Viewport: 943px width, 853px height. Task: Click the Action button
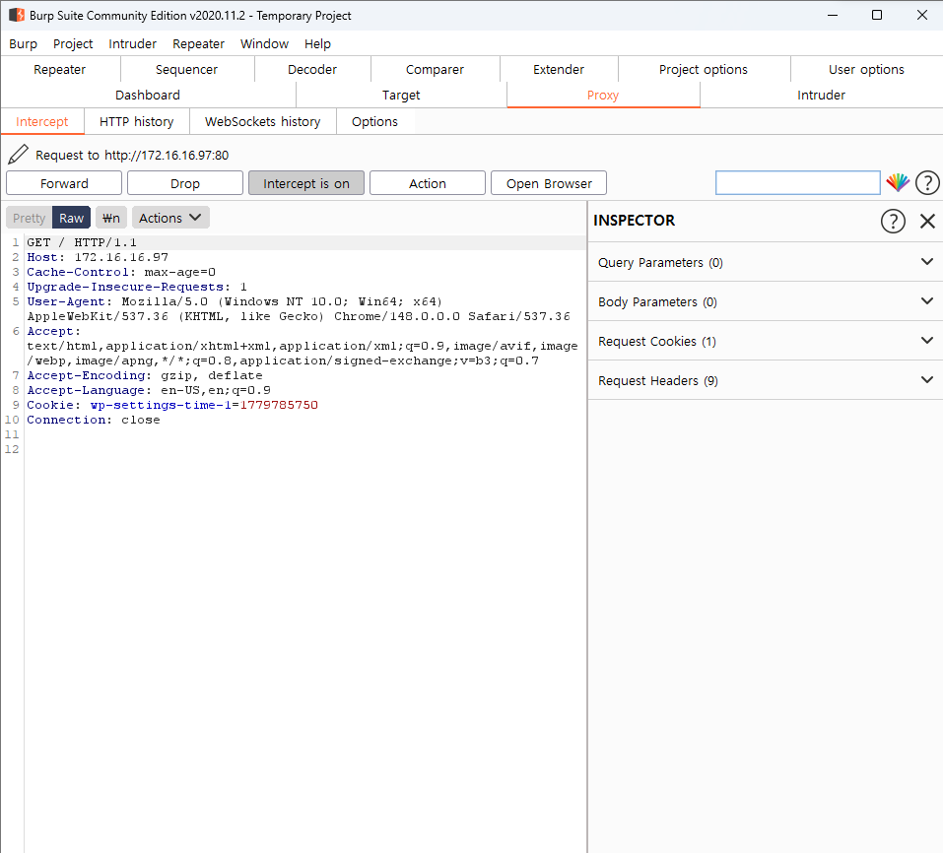428,183
